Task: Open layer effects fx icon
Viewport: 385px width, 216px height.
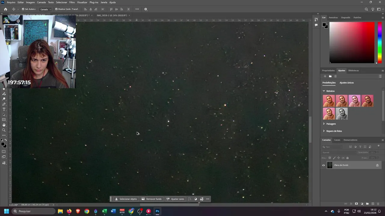Action: pos(351,204)
